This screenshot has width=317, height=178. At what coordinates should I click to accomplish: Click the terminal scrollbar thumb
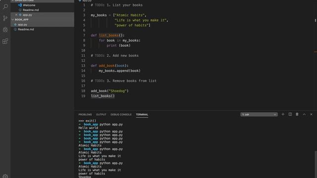[316, 164]
